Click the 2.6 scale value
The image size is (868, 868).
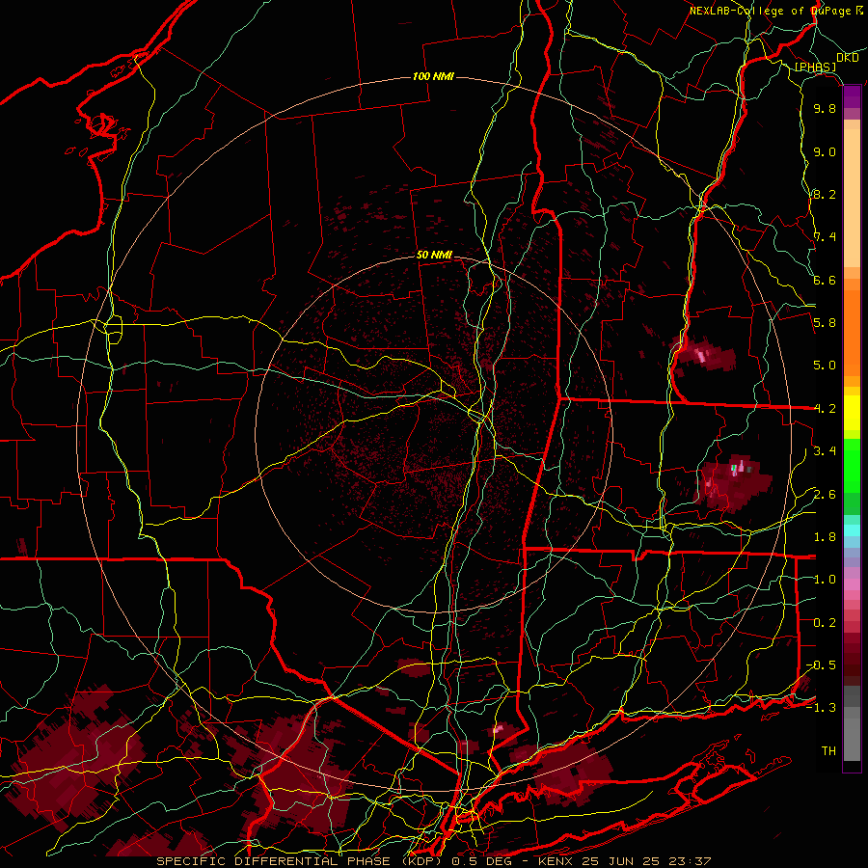825,495
